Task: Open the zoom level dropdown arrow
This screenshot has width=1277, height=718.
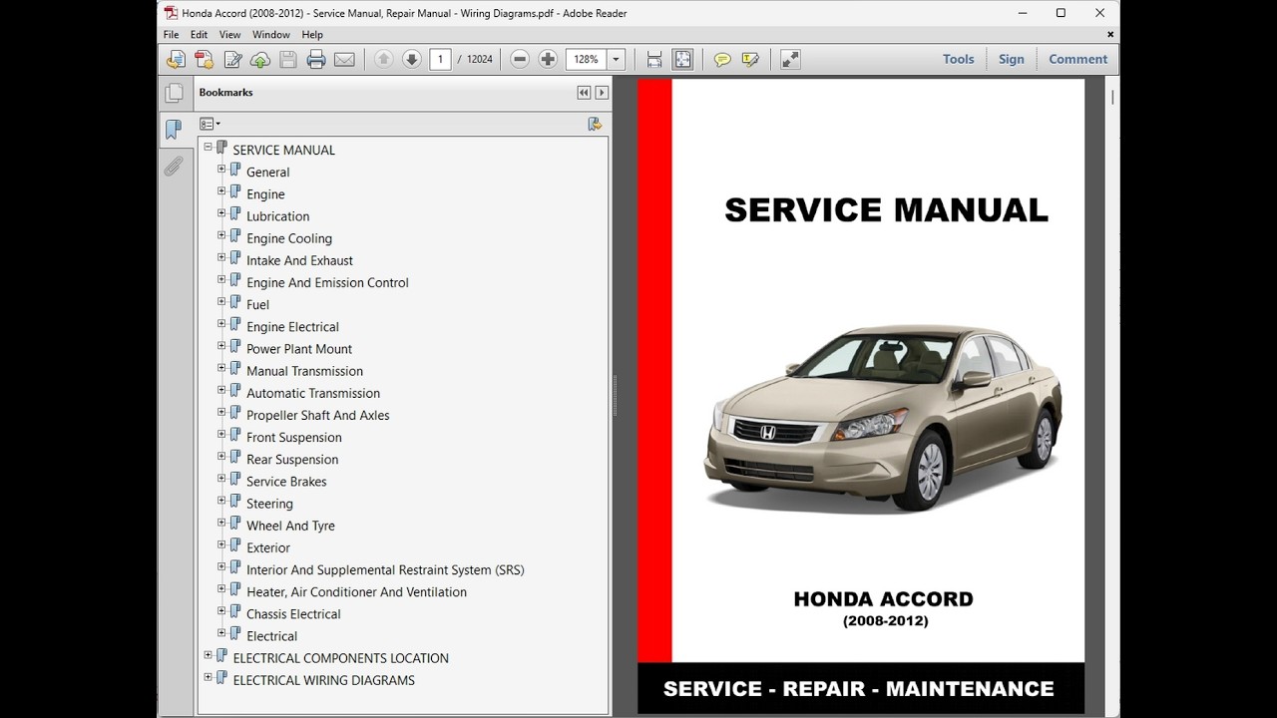Action: (616, 59)
